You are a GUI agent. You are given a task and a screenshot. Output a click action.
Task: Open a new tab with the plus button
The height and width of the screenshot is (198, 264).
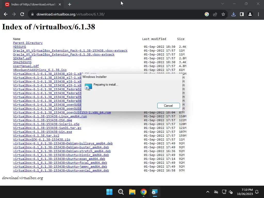[x=70, y=5]
